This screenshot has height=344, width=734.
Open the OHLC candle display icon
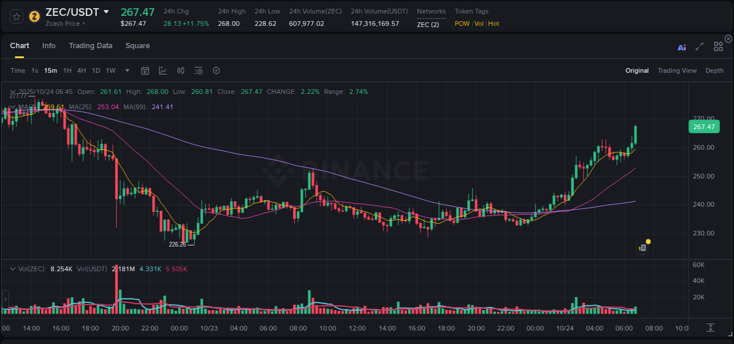coord(180,70)
